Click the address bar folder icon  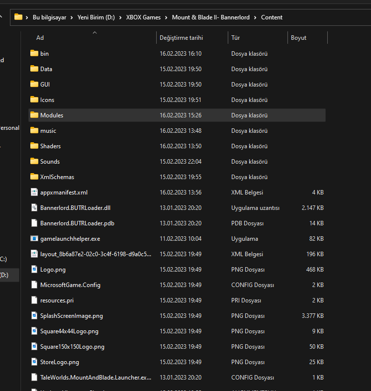point(18,17)
